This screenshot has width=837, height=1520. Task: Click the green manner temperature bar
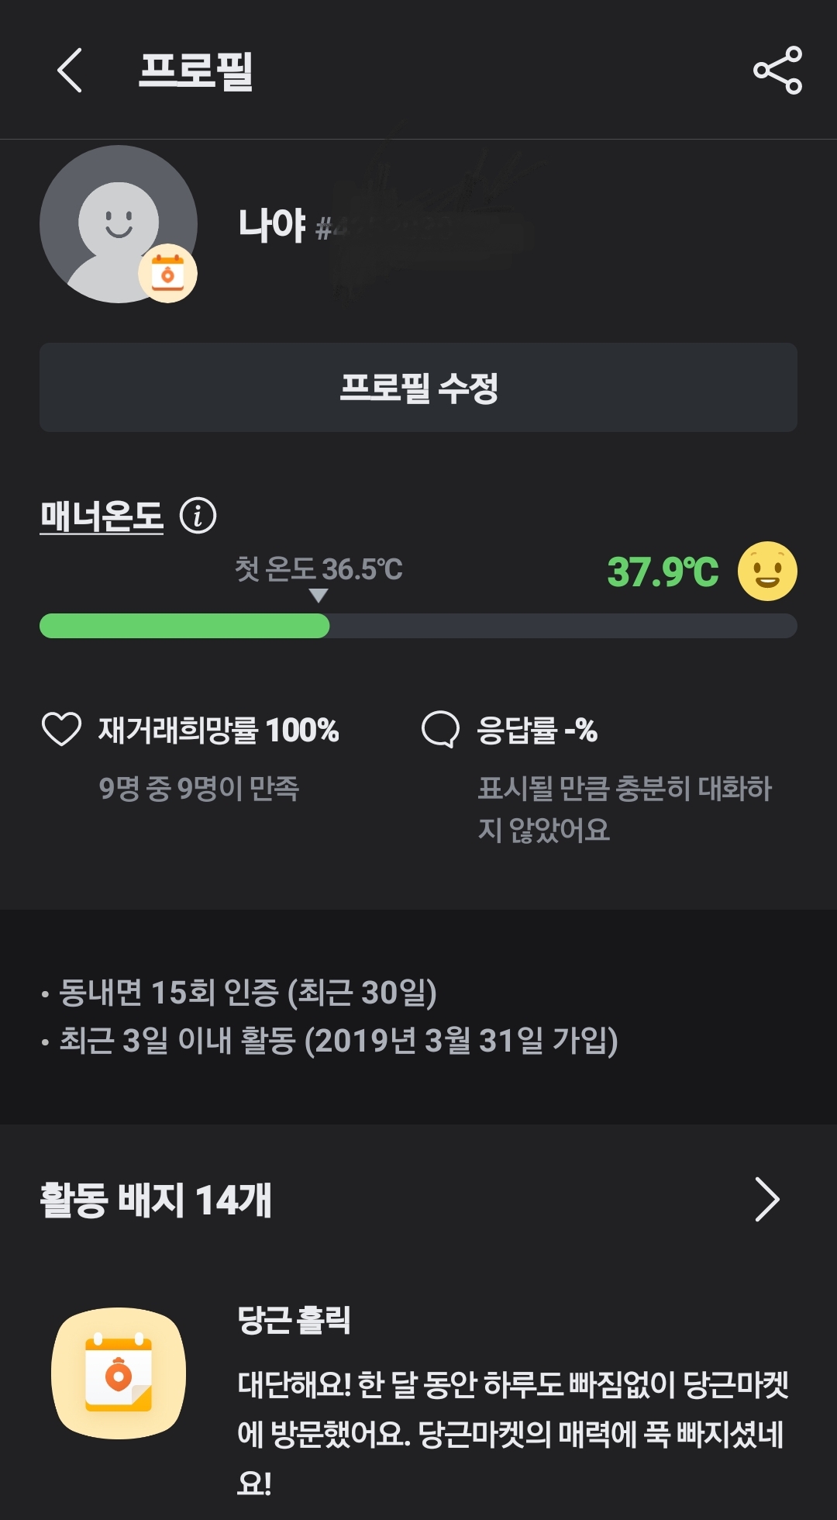pyautogui.click(x=184, y=626)
